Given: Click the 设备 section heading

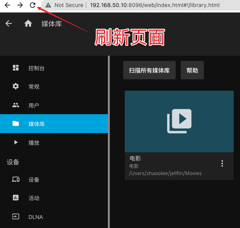Looking at the screenshot, I should [x=13, y=162].
